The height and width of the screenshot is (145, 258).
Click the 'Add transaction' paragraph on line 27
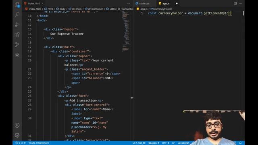coord(83,100)
